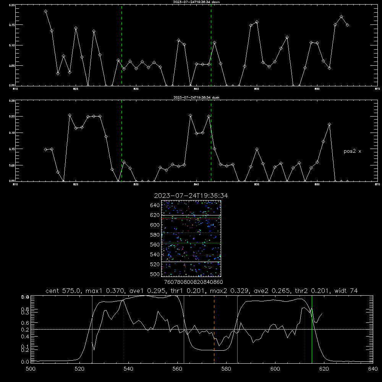Click y-axis label '520' of scatter image
Screen dimensions: 382x382
tap(155, 264)
